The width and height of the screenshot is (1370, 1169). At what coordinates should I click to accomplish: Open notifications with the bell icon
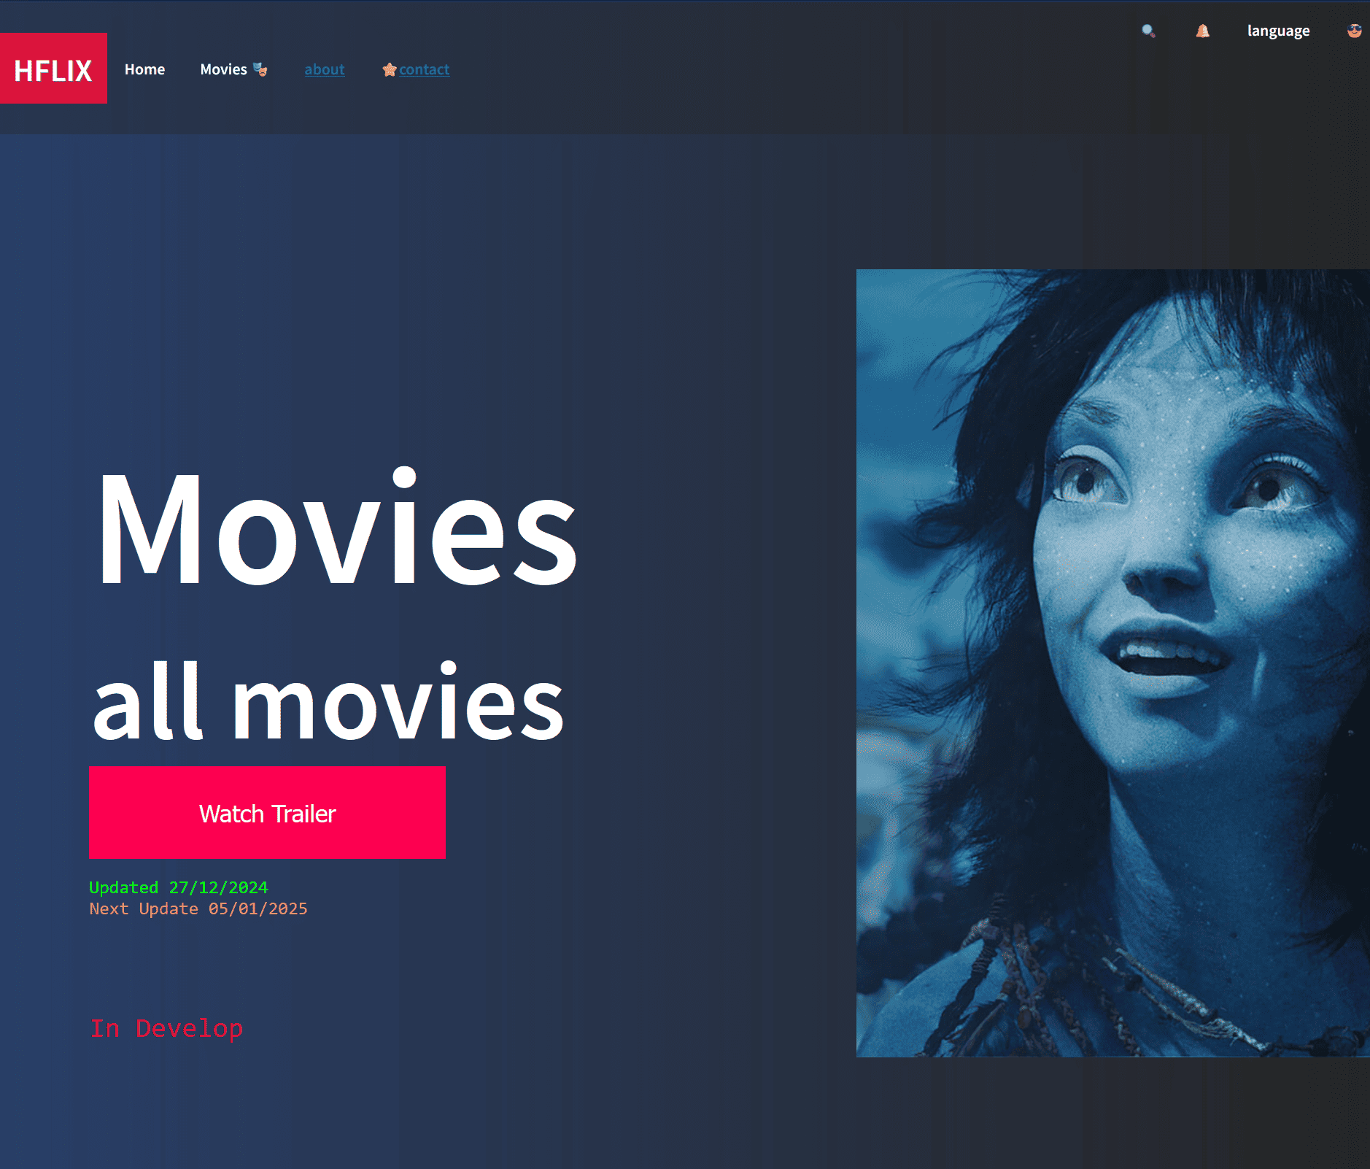(x=1203, y=31)
